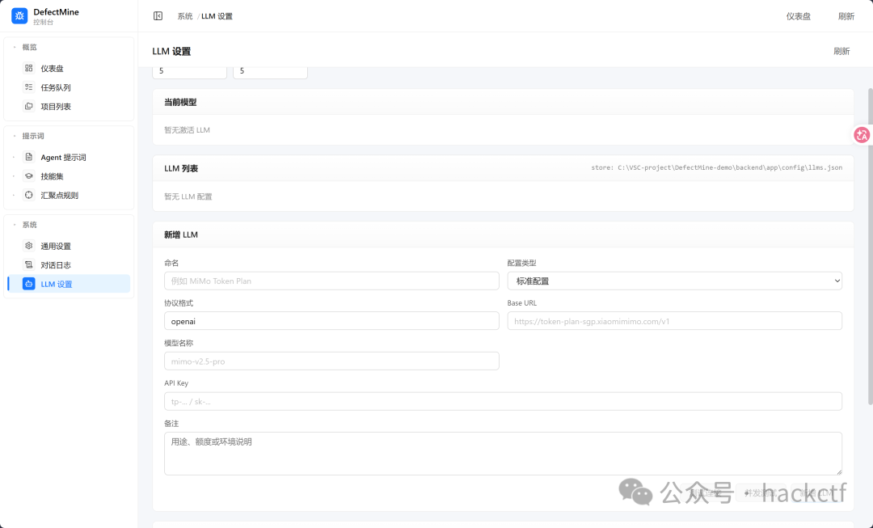
Task: Focus the Base URL input field
Action: point(674,321)
